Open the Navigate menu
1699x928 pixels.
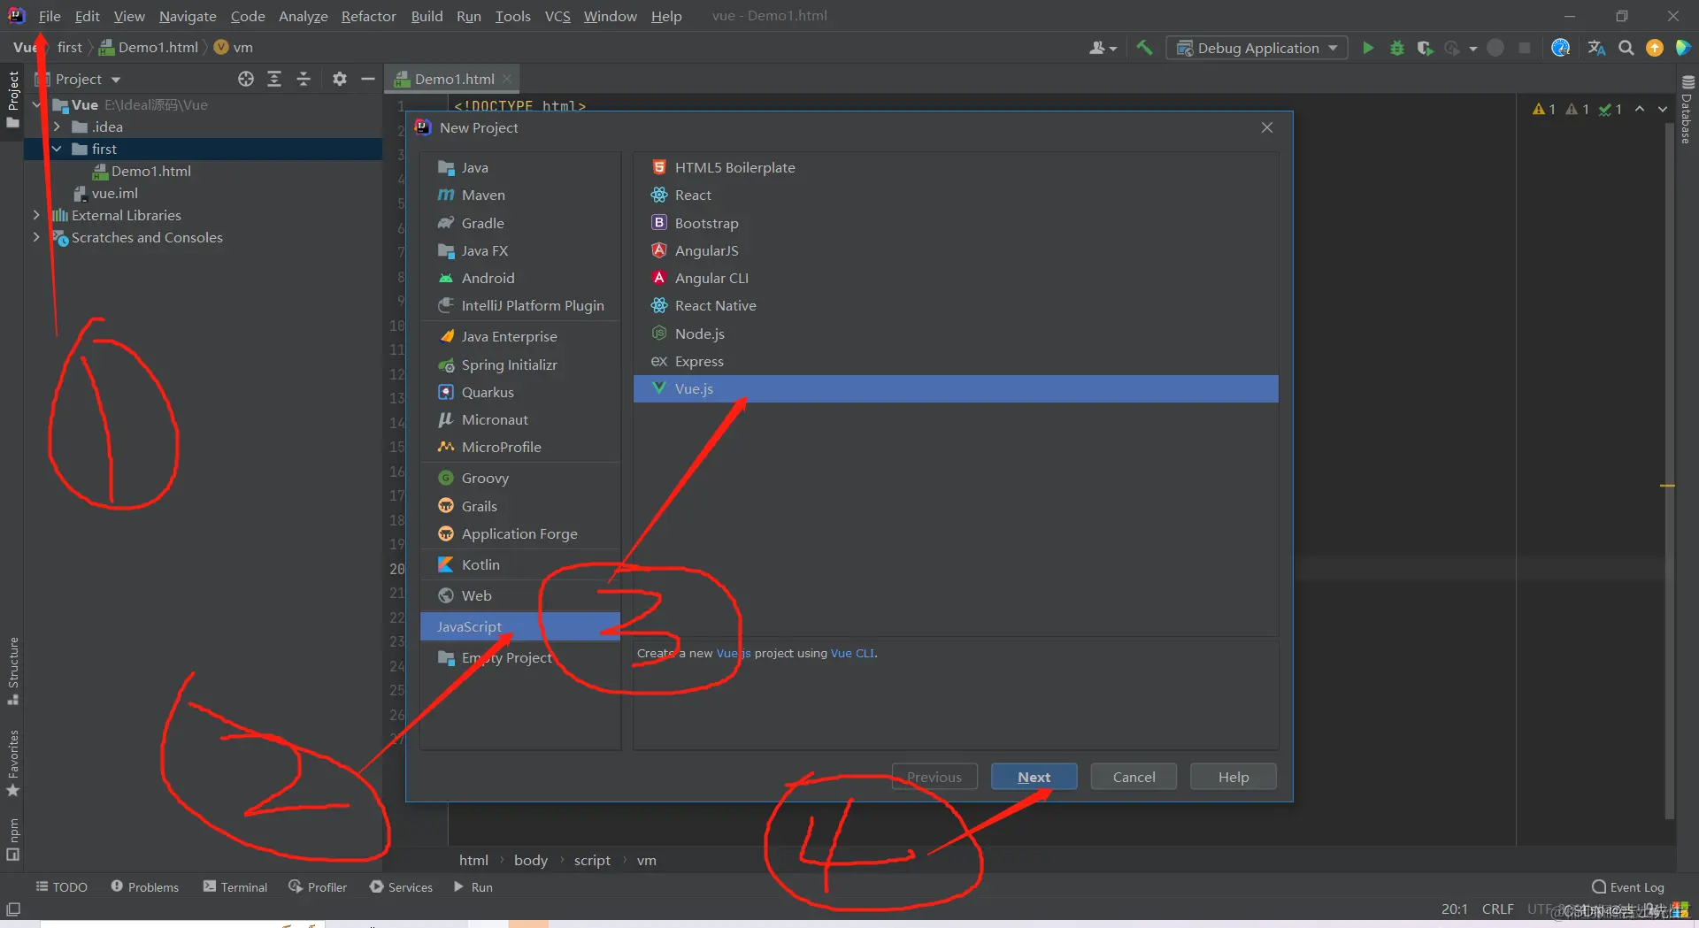click(188, 16)
